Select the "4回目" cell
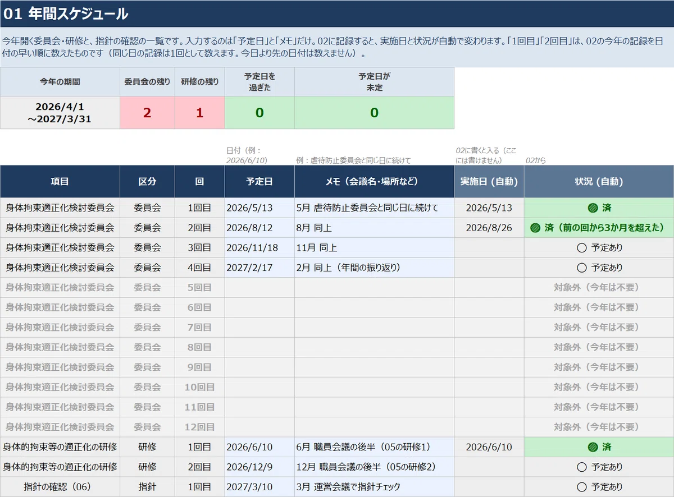674x497 pixels. [x=199, y=268]
